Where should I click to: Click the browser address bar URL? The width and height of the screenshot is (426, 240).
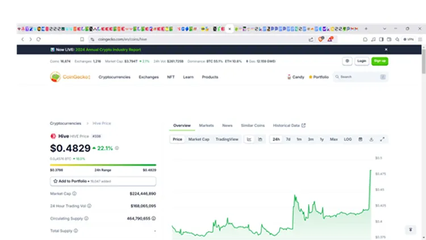pyautogui.click(x=122, y=39)
